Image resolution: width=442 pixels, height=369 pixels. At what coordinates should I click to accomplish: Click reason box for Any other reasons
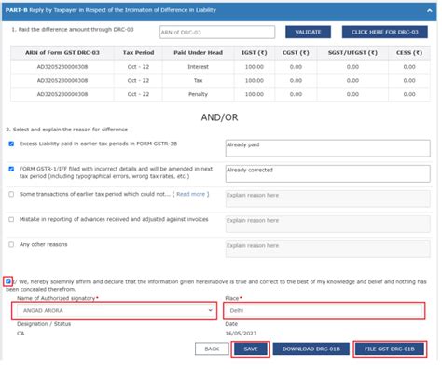click(x=327, y=249)
